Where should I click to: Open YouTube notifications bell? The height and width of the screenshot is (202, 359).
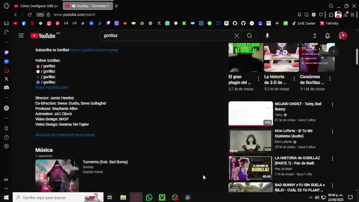pos(327,36)
